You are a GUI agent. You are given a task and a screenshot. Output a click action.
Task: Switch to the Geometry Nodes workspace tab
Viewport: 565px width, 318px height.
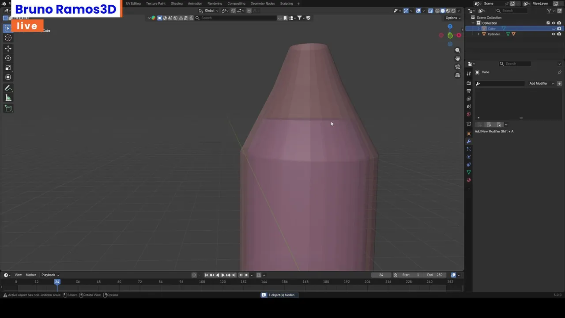coord(263,4)
